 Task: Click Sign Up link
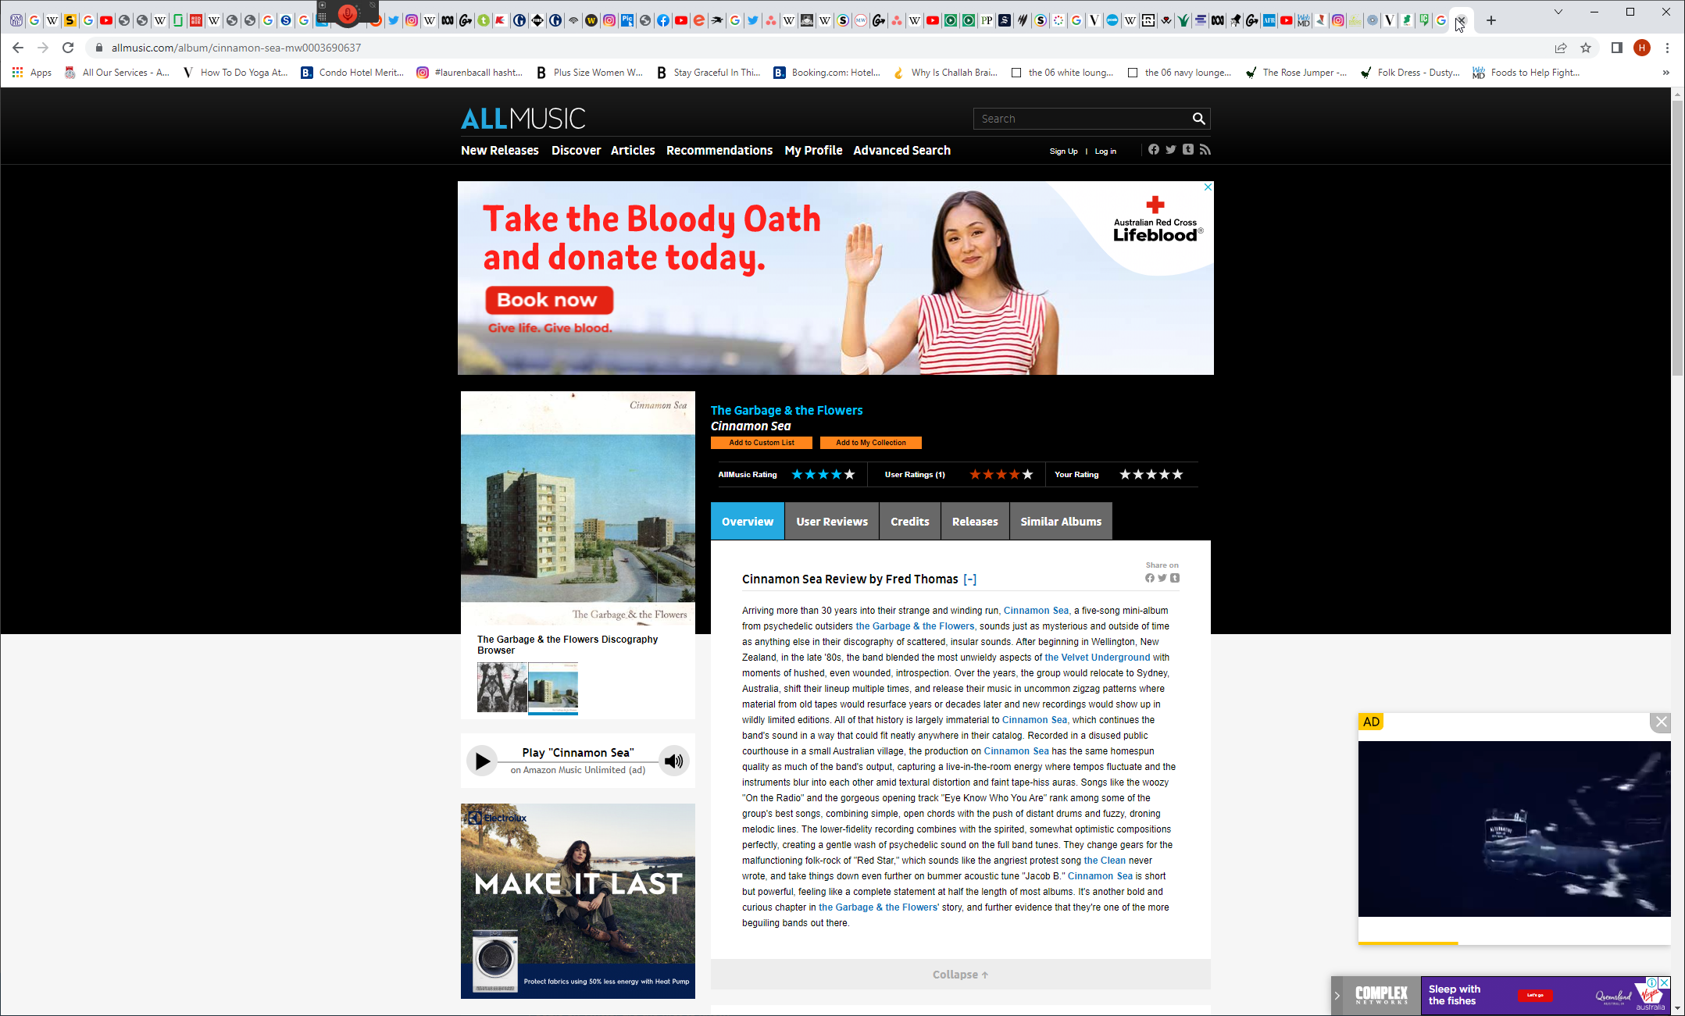tap(1063, 152)
